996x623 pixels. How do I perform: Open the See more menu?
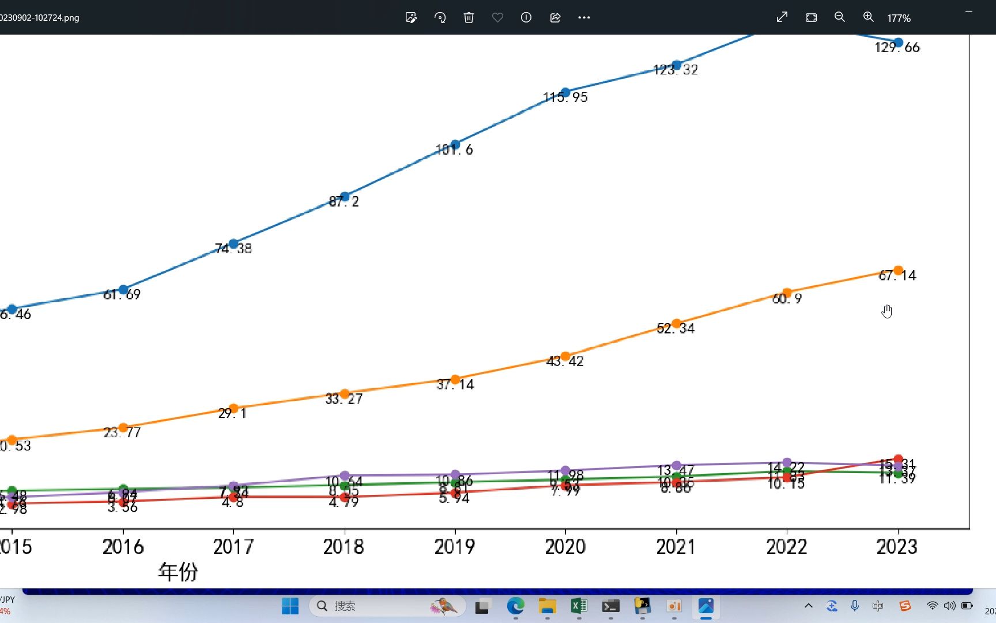[x=584, y=18]
